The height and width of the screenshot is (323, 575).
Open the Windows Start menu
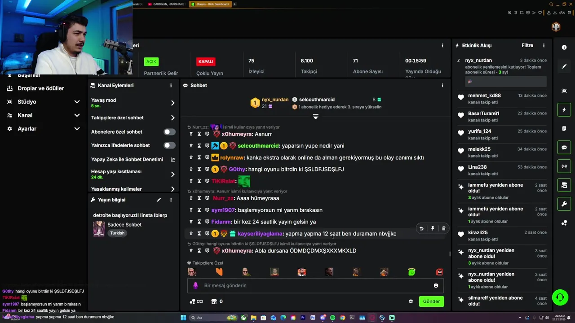183,318
